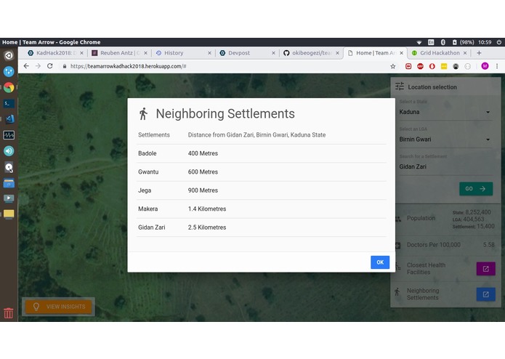Click the Gwantu settlement row
This screenshot has width=505, height=359.
[261, 172]
